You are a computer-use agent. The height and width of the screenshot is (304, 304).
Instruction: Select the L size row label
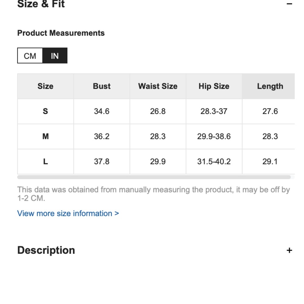[45, 161]
